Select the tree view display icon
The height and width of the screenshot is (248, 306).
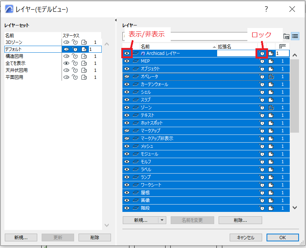click(x=287, y=36)
